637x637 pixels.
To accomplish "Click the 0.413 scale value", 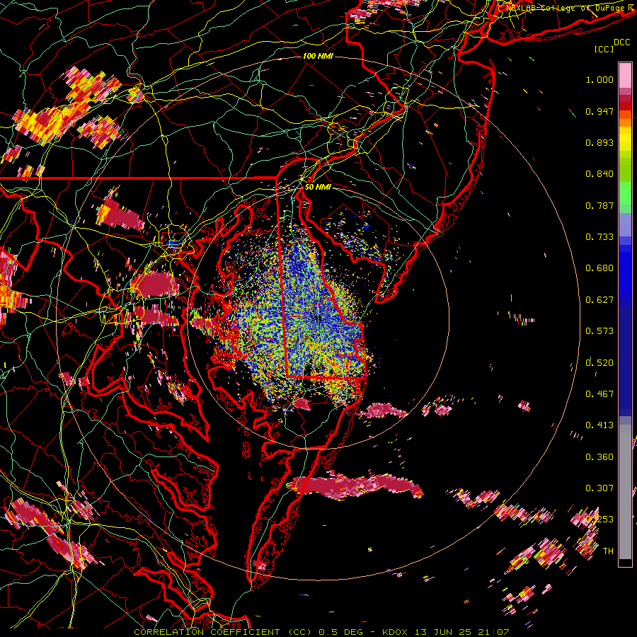I will coord(599,425).
